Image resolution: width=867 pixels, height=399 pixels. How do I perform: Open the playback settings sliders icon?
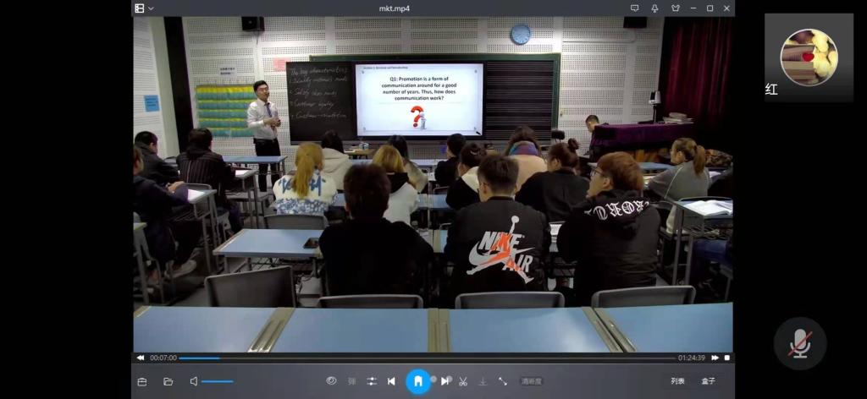[372, 381]
